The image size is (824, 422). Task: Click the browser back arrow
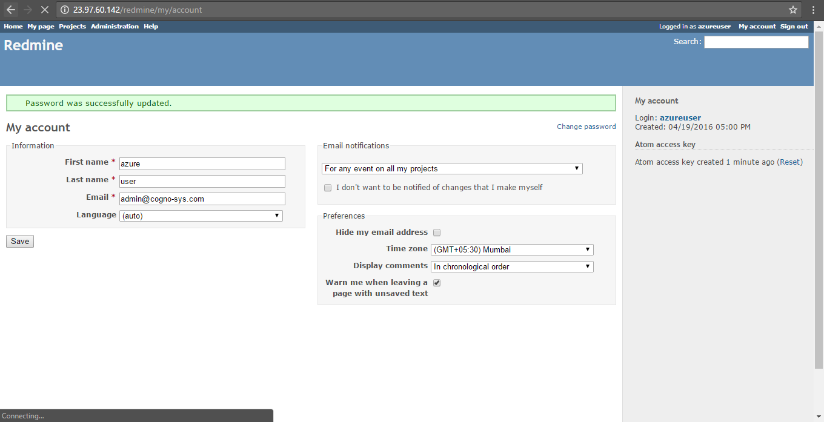click(11, 10)
